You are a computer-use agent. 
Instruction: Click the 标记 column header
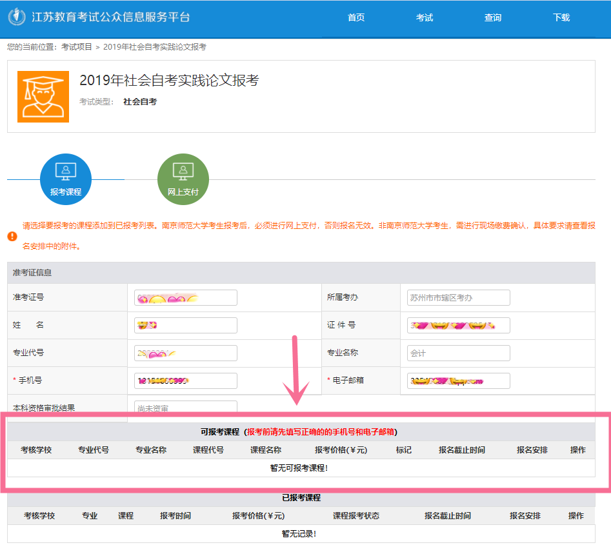pos(404,450)
